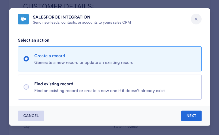Click the SALESFORCE INTEGRATION dialog title
219x135 pixels.
click(61, 17)
